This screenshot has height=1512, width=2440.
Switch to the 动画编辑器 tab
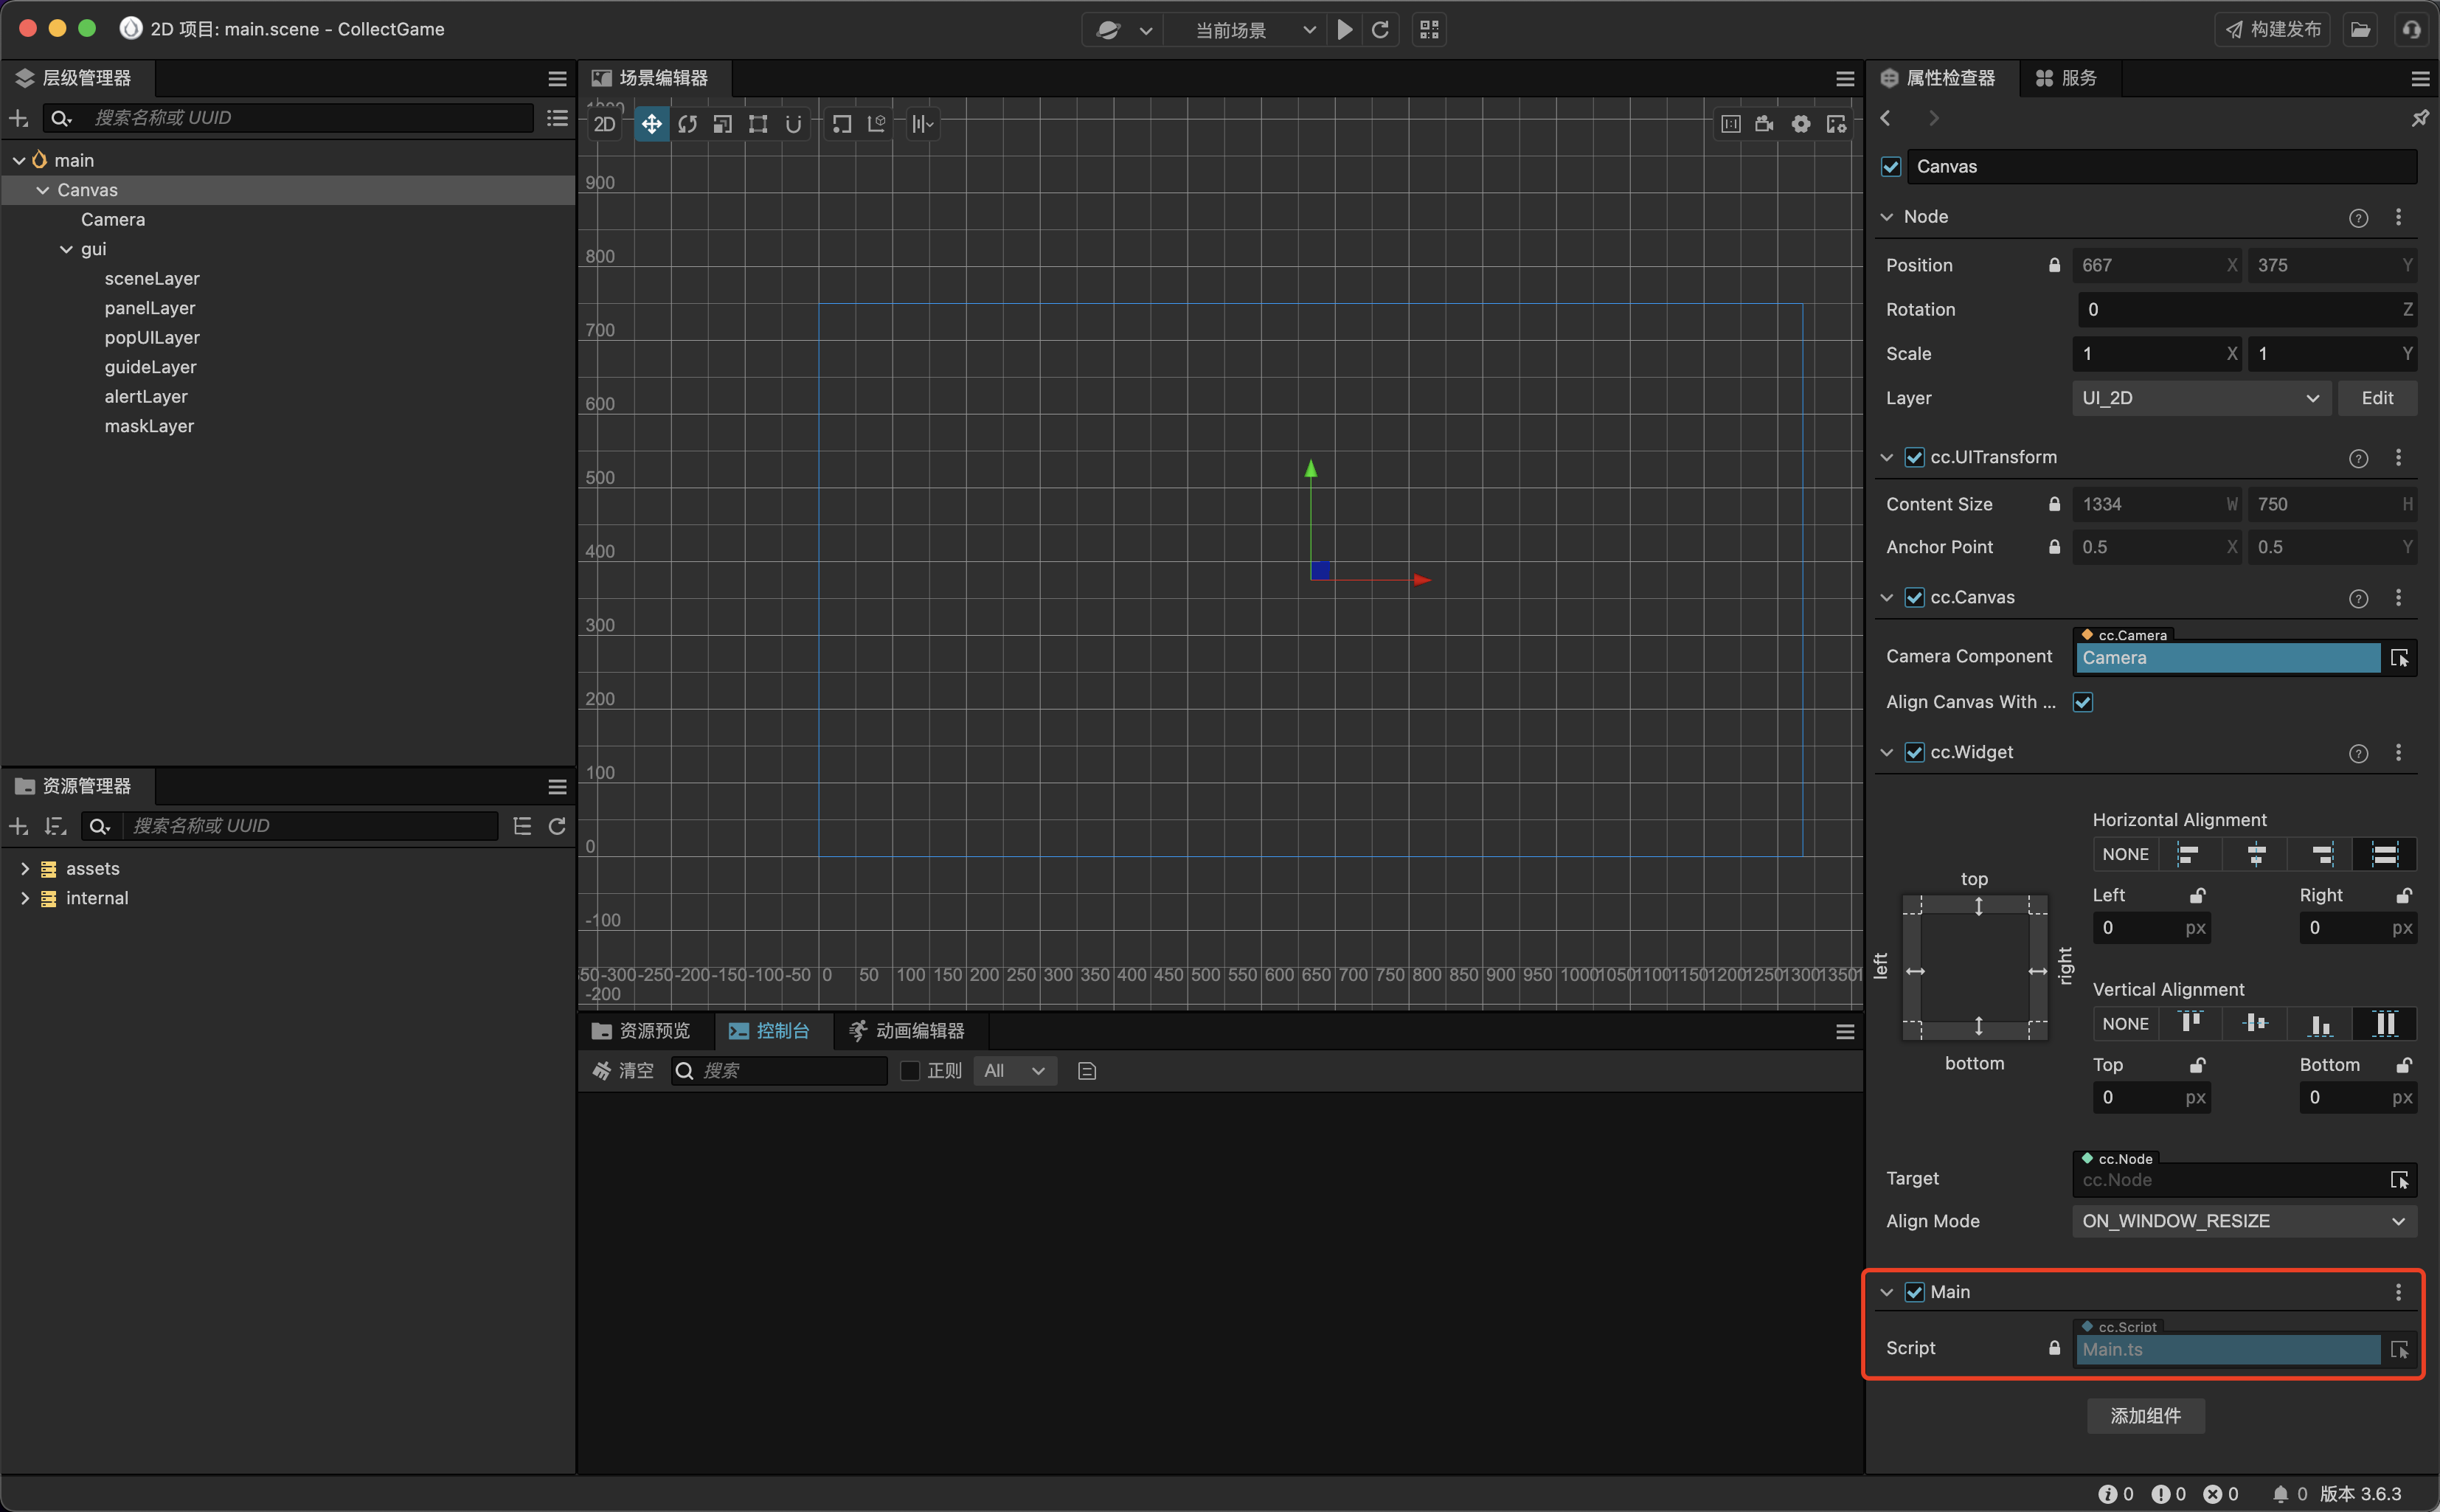[x=906, y=1031]
